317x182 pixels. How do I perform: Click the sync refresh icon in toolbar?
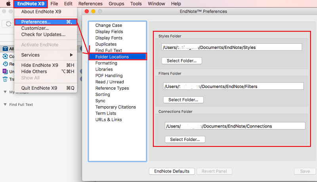click(x=8, y=24)
